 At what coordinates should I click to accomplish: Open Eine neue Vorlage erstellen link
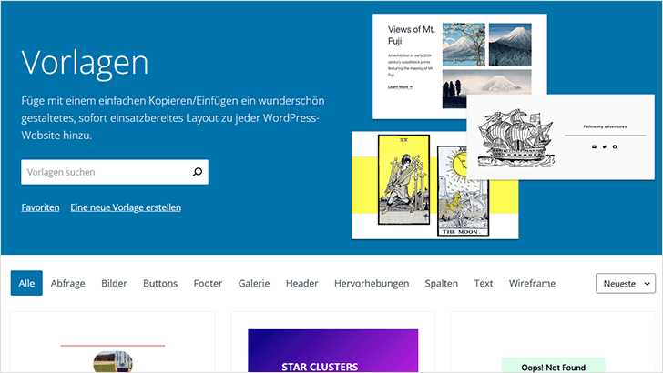(126, 207)
